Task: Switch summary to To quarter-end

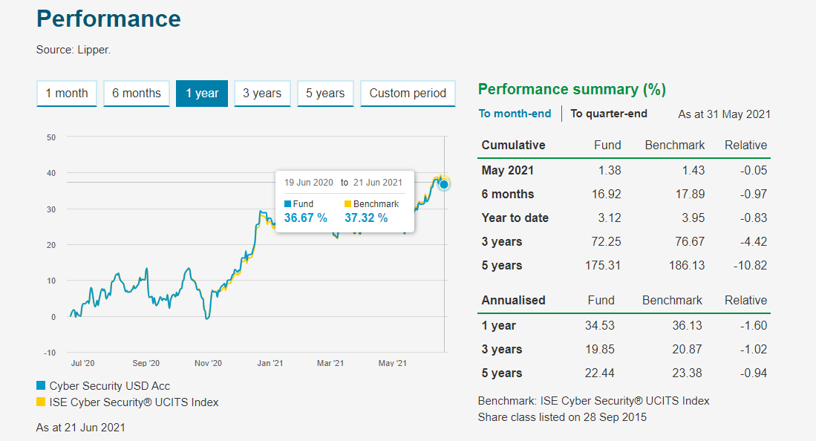Action: [609, 114]
